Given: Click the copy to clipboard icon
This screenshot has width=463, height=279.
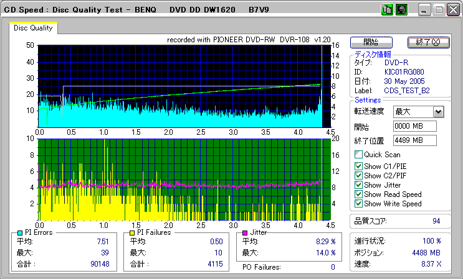Looking at the screenshot, I should coord(387,10).
